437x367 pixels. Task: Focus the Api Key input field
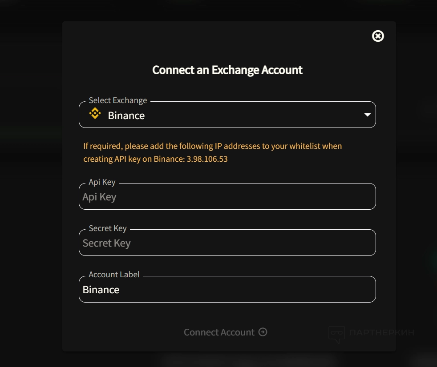[x=227, y=197]
